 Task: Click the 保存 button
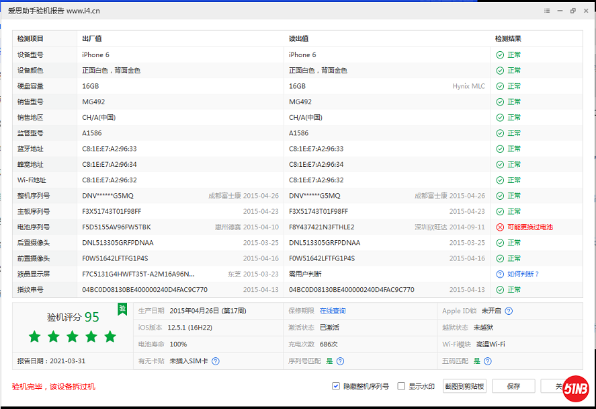point(513,386)
